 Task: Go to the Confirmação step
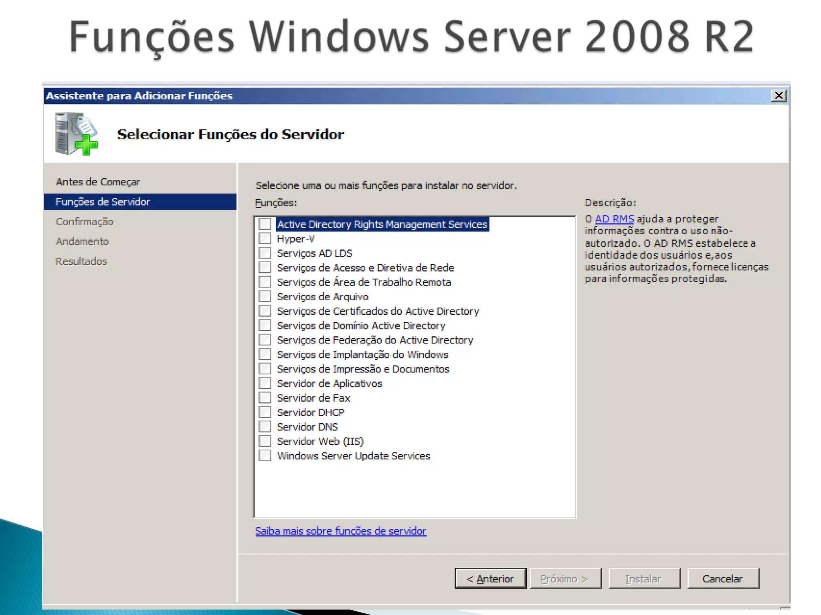point(85,222)
